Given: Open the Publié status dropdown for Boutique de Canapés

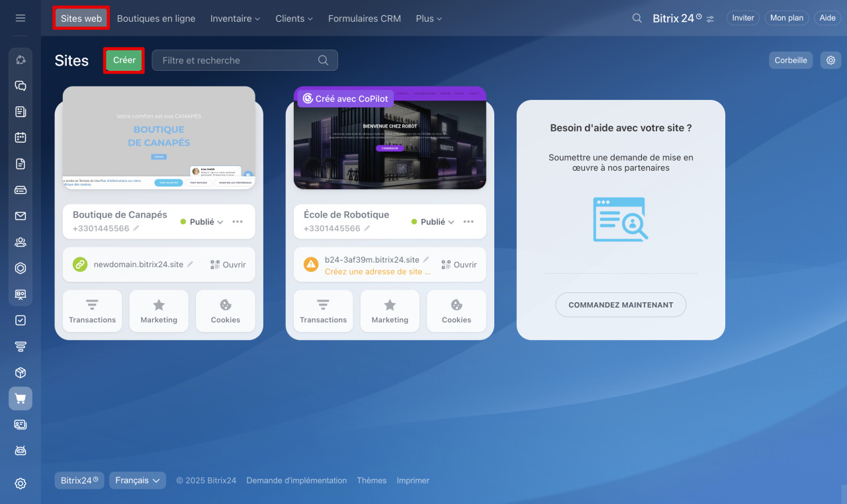Looking at the screenshot, I should pos(202,222).
